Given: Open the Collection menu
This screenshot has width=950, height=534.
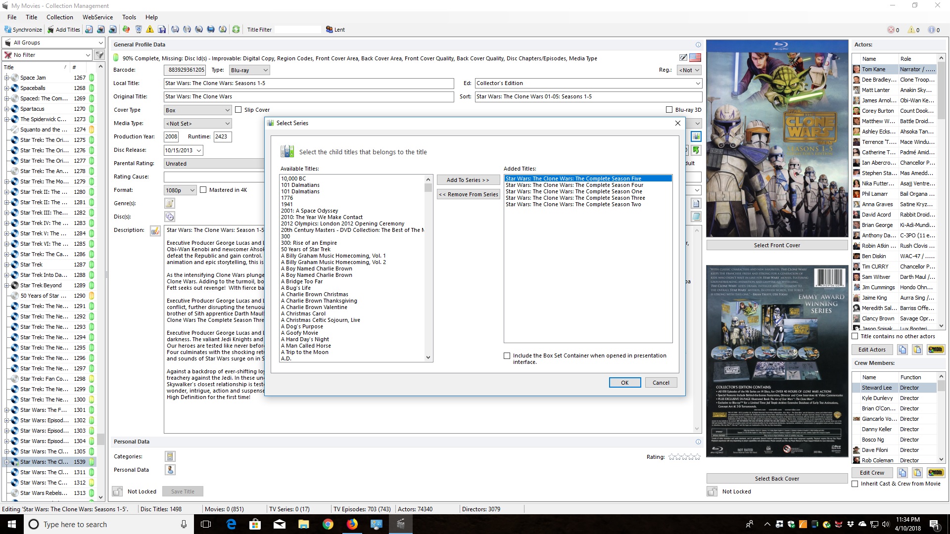Looking at the screenshot, I should coord(60,17).
